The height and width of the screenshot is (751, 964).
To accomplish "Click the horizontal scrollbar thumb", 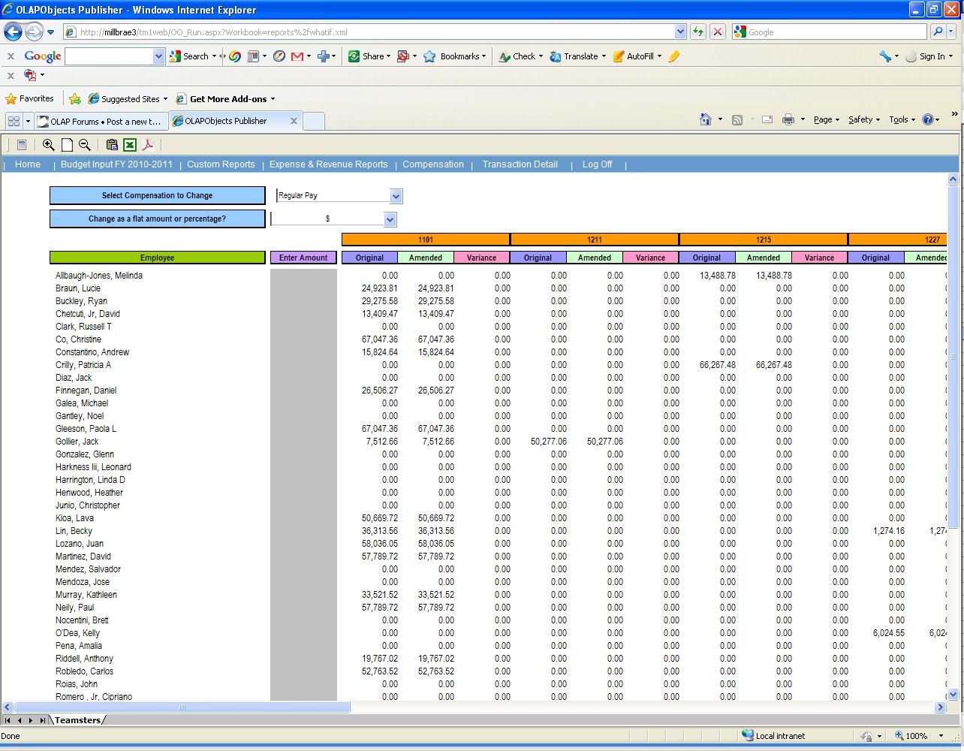I will [182, 707].
